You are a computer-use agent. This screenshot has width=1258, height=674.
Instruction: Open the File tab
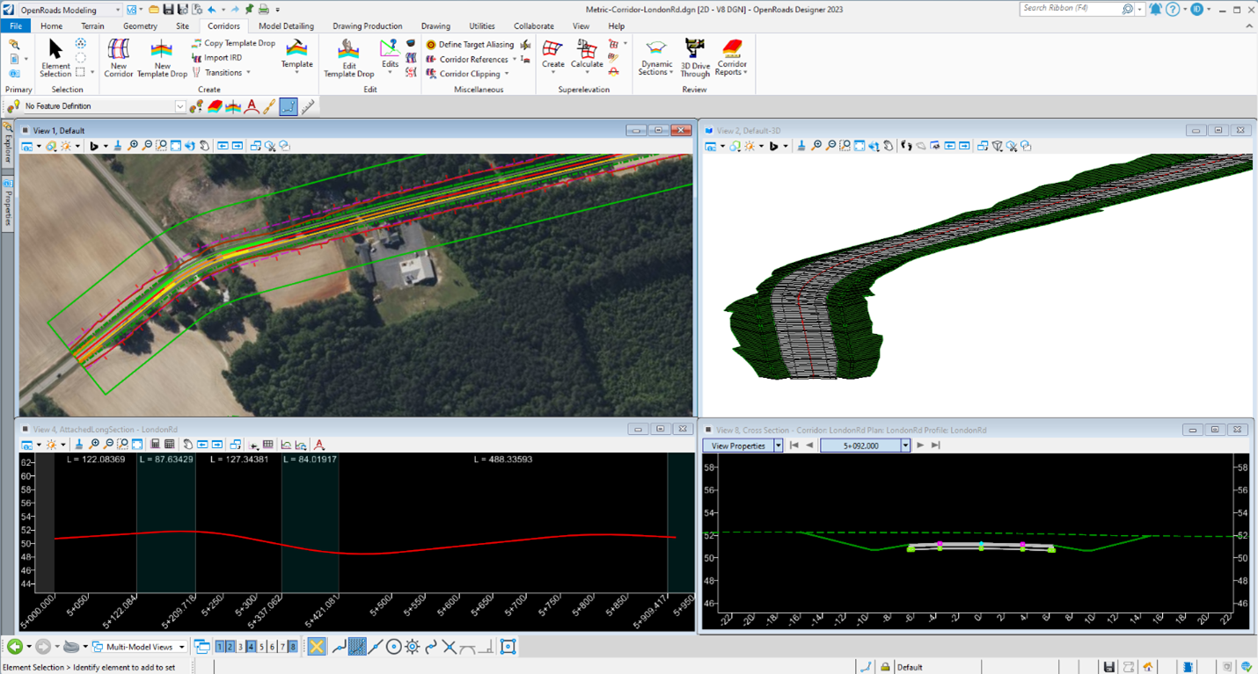click(x=15, y=26)
